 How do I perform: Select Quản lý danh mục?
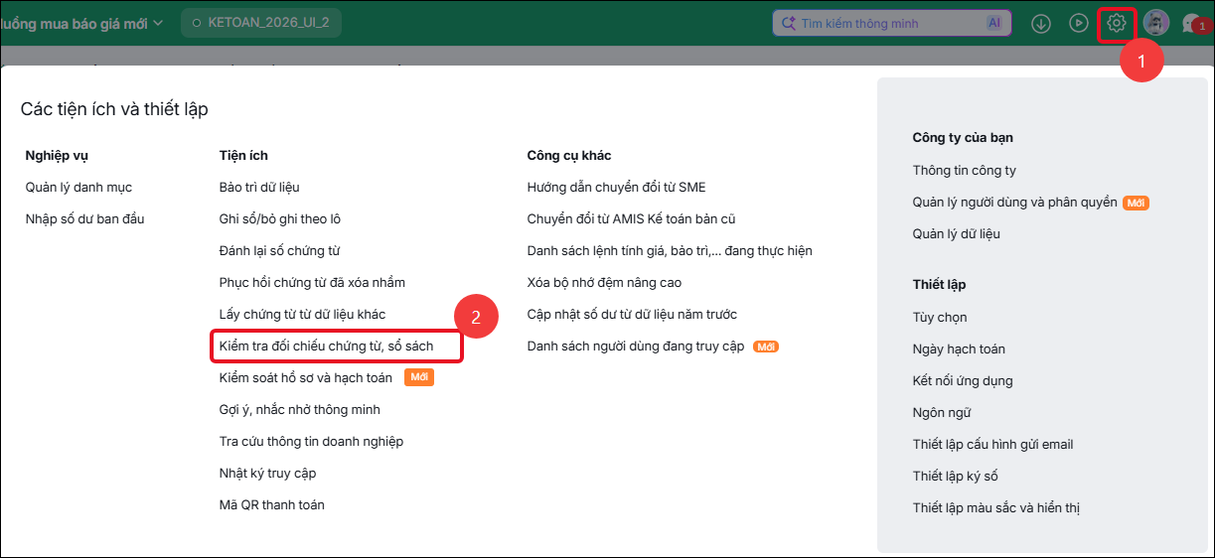[x=78, y=187]
